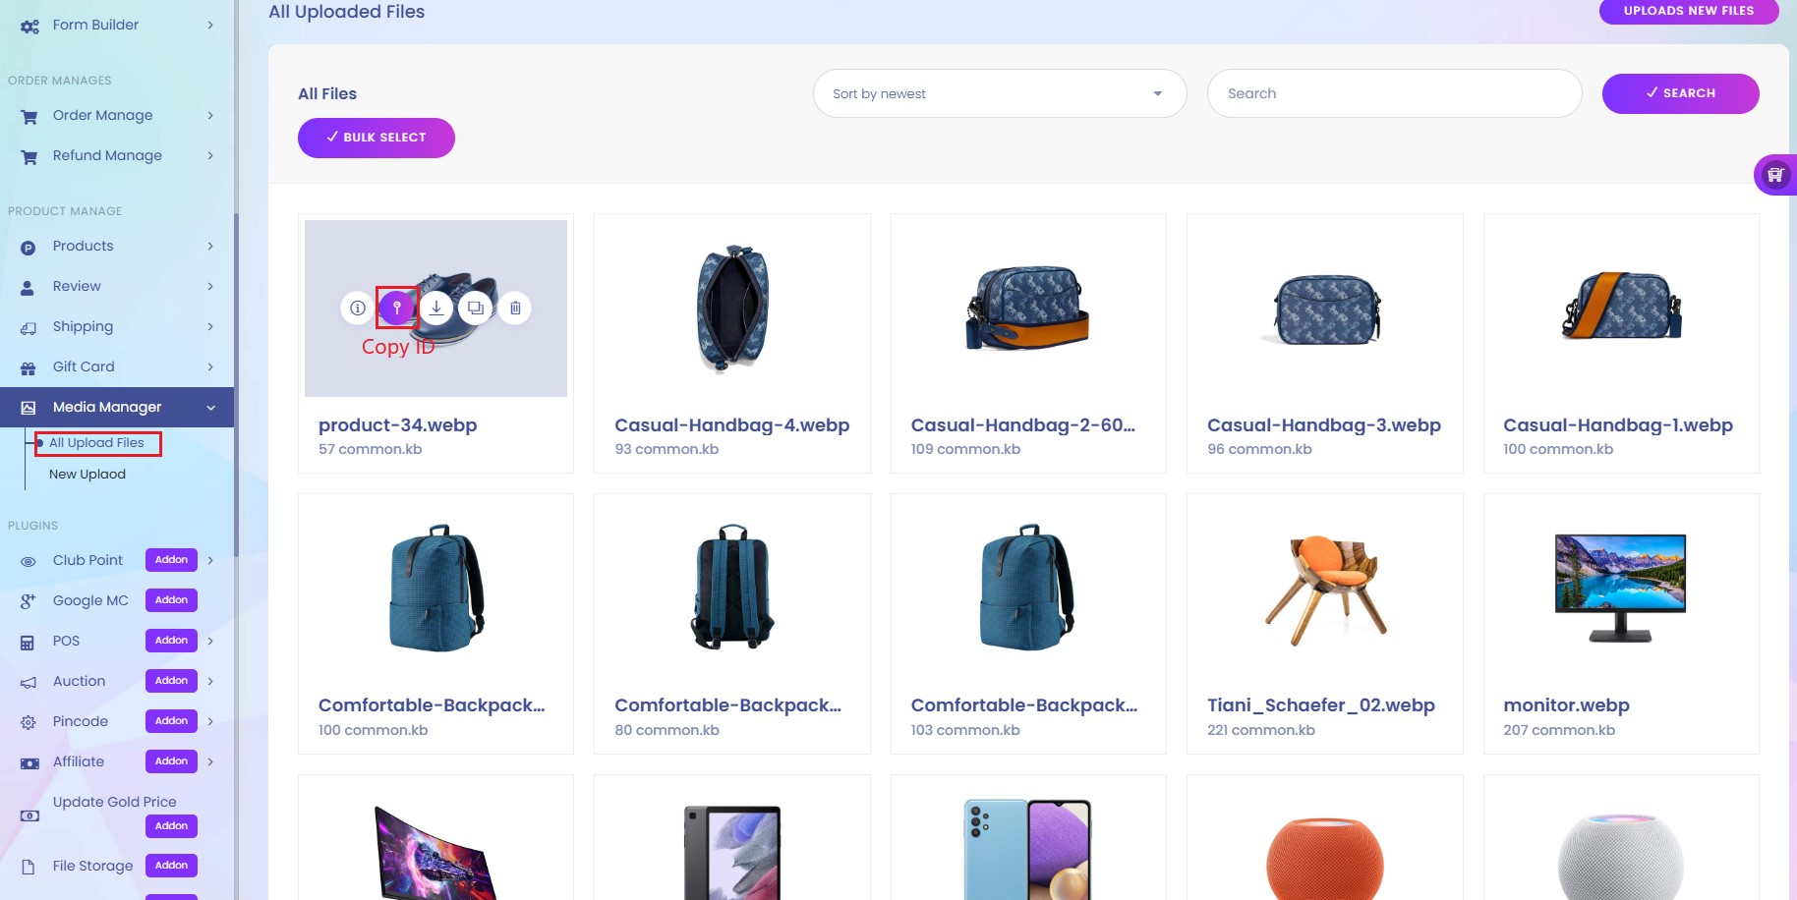Open the New Uplaod menu item
Viewport: 1797px width, 900px height.
[87, 474]
